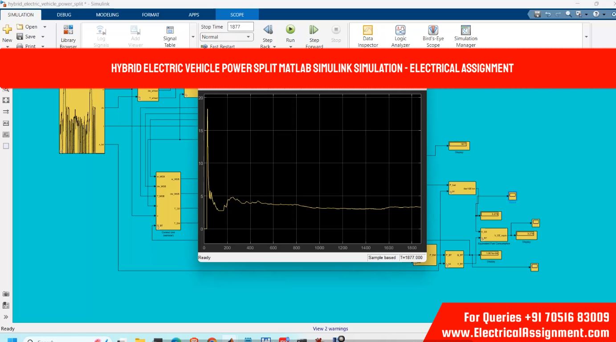Image resolution: width=616 pixels, height=342 pixels.
Task: Open the Simulation Manager
Action: [465, 35]
